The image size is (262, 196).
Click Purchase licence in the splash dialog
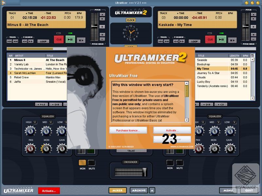click(x=128, y=130)
